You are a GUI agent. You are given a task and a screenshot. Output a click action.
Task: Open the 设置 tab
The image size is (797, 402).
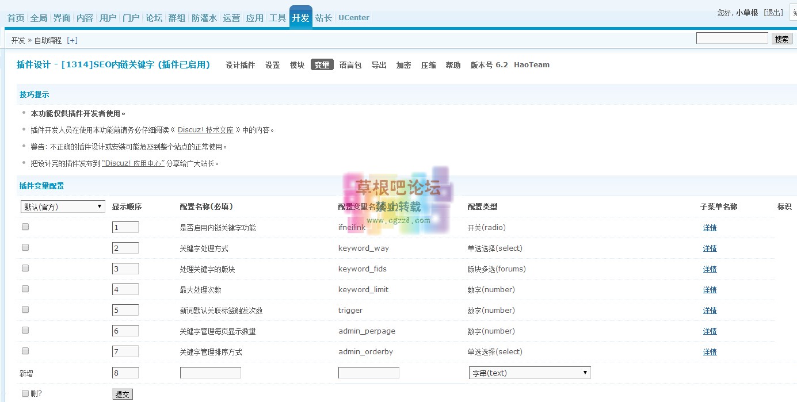tap(272, 64)
